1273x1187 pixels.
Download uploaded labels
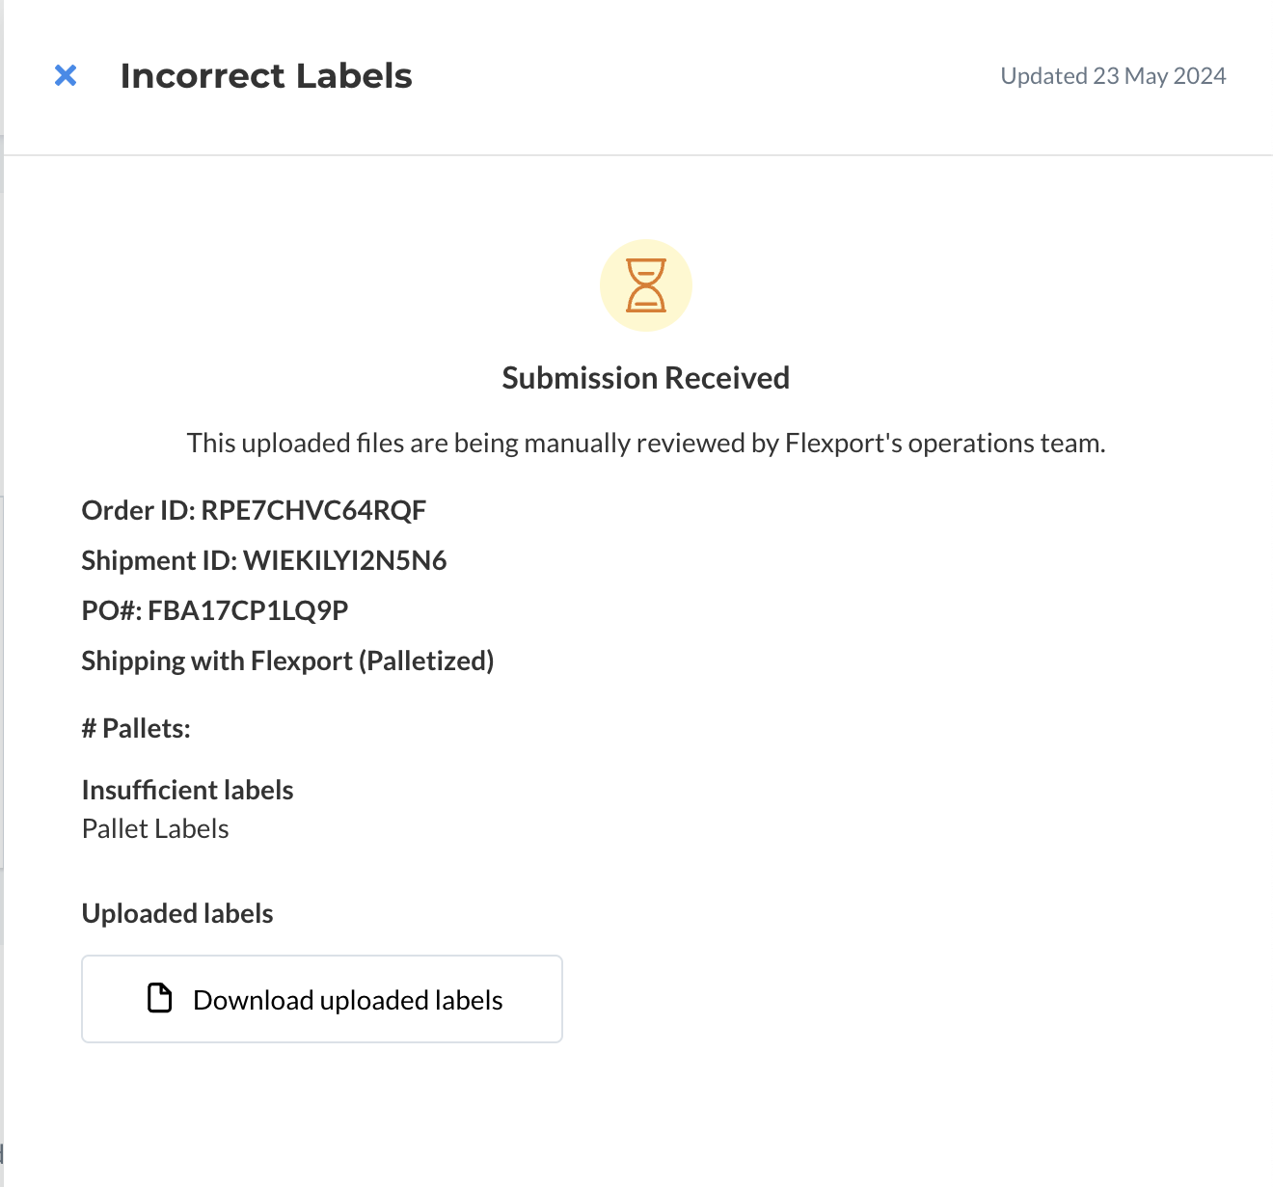tap(322, 999)
